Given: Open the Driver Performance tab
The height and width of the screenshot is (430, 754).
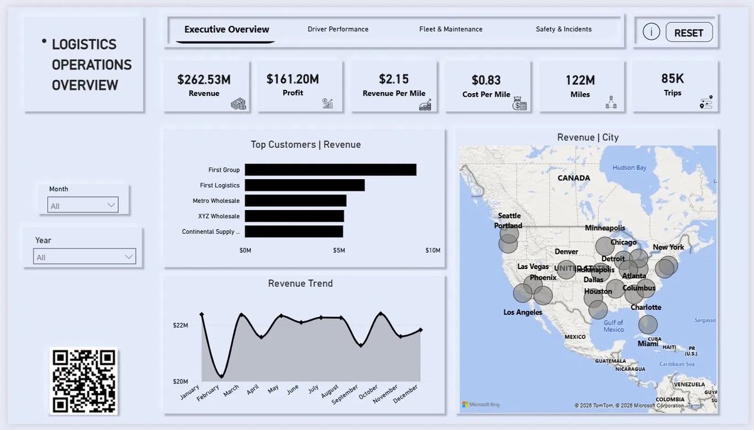Looking at the screenshot, I should point(338,29).
